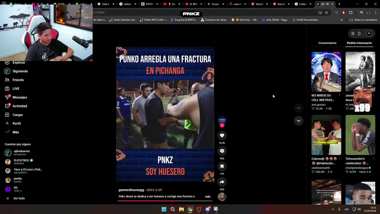Mute the TikTok tab audio icon
380x214 pixels.
pos(327,4)
